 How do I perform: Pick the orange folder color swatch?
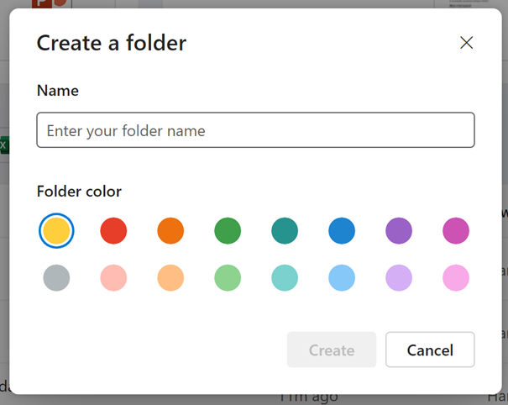pos(170,230)
